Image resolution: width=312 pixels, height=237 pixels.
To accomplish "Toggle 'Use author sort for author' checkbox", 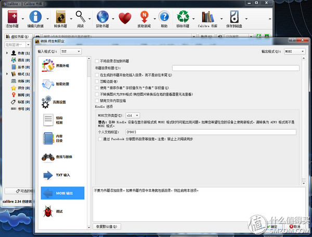I will click(x=97, y=88).
